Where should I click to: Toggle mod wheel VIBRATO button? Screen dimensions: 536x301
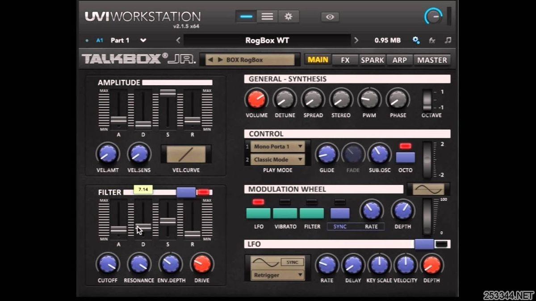[x=285, y=213]
